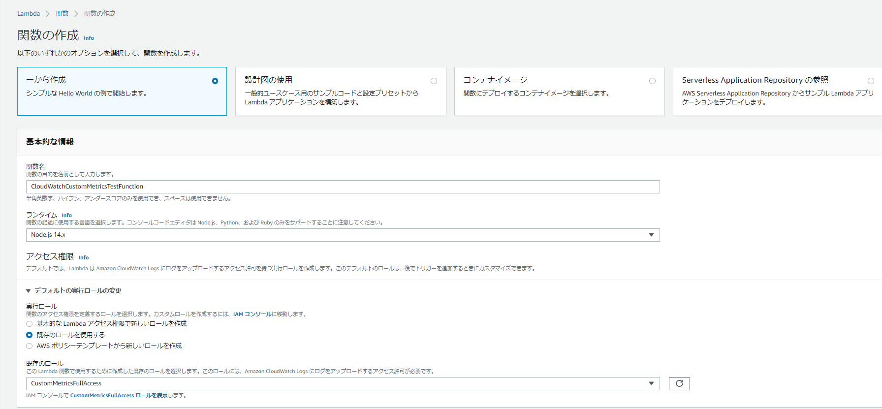The image size is (882, 409).
Task: Go to Lambda breadcrumb link
Action: coord(29,14)
